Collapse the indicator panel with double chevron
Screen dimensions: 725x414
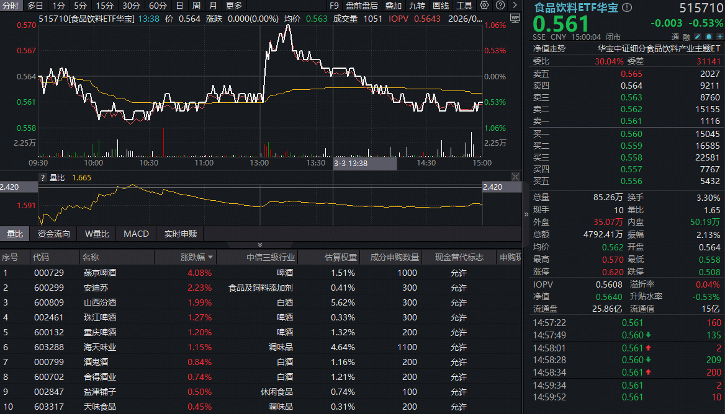tap(260, 245)
